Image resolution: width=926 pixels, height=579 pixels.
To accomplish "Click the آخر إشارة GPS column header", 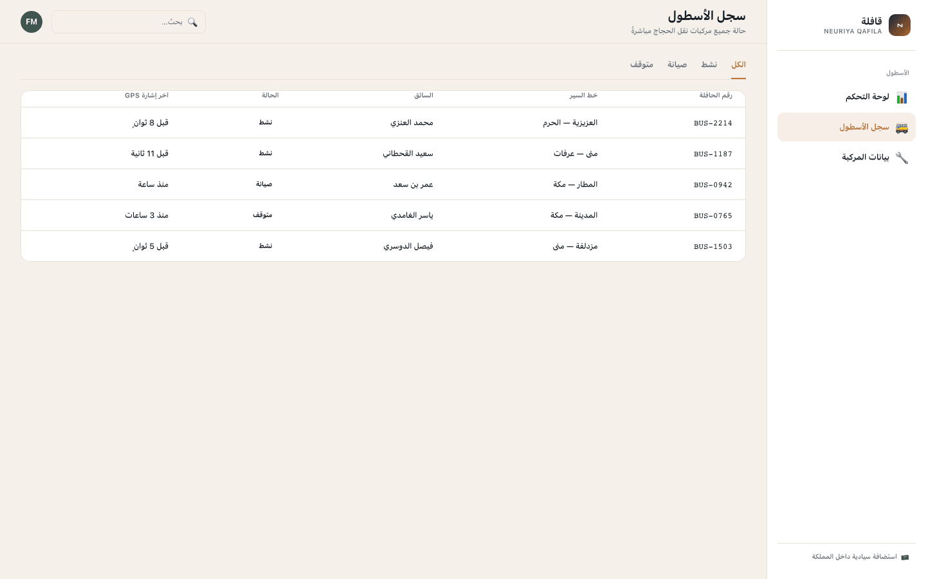I will (x=147, y=95).
